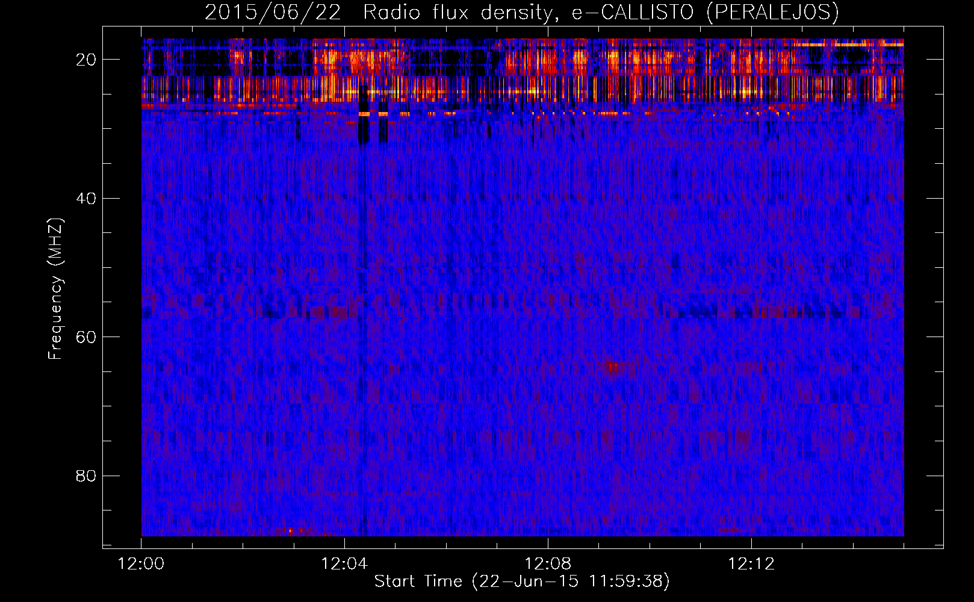Viewport: 974px width, 602px height.
Task: Click the 40 MHz frequency tick label
Action: pos(86,198)
